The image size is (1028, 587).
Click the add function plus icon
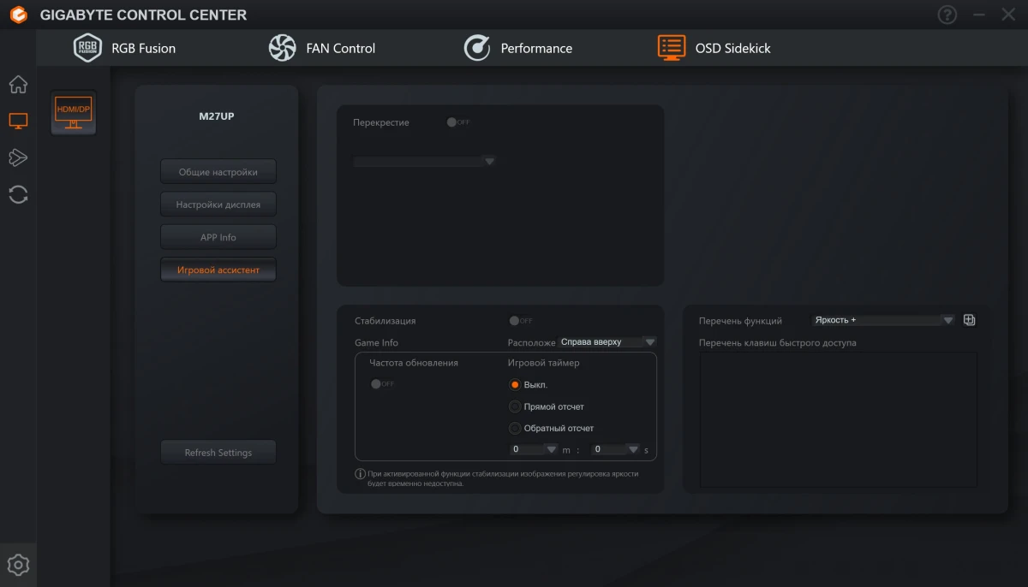point(969,319)
